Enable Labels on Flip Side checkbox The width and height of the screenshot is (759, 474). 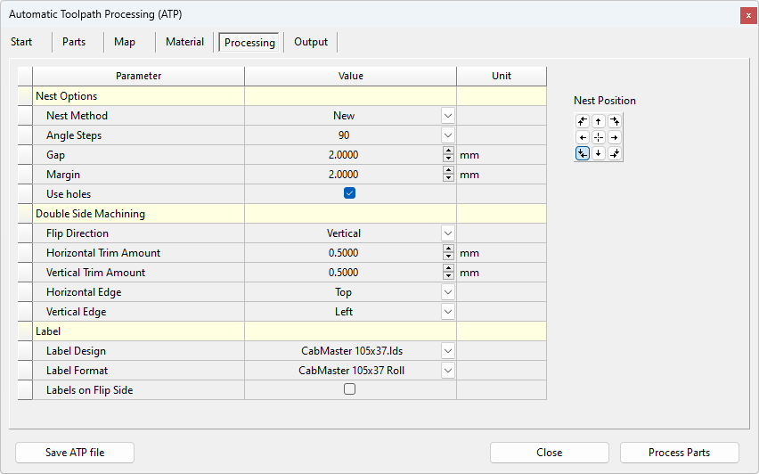[350, 389]
